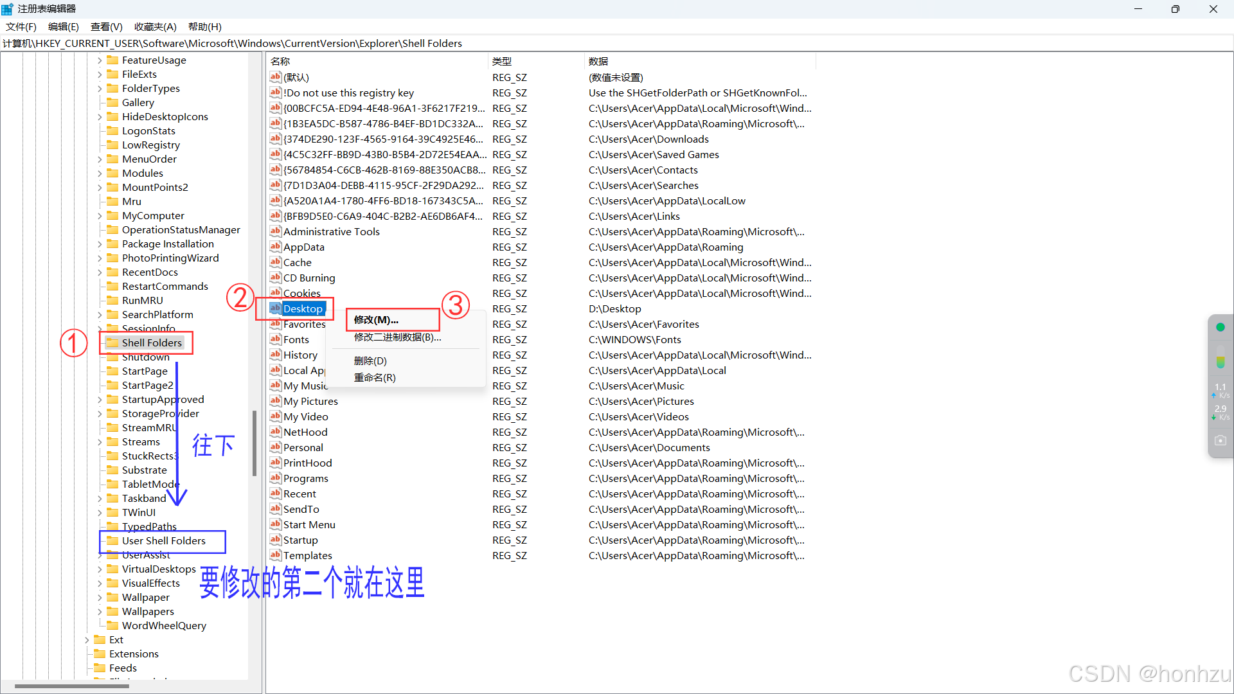Click the Shell Folders folder icon
1234x694 pixels.
click(x=112, y=343)
